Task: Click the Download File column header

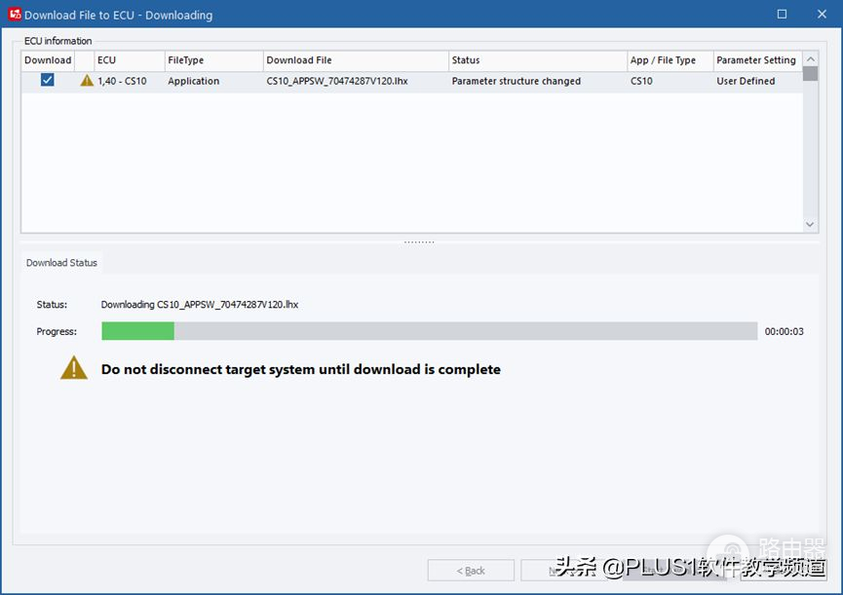Action: pos(355,60)
